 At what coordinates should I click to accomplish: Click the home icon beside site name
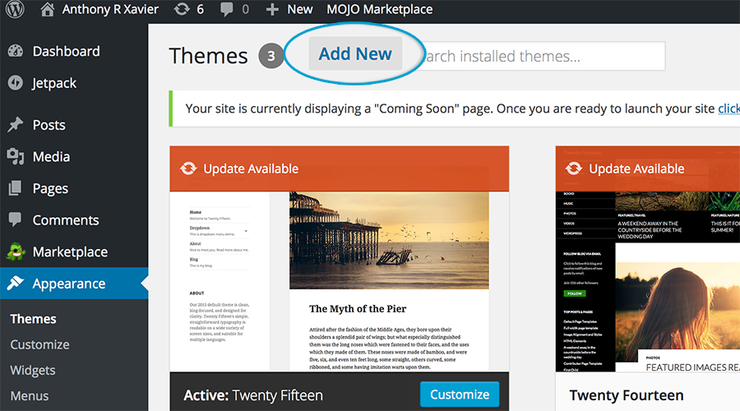coord(47,9)
